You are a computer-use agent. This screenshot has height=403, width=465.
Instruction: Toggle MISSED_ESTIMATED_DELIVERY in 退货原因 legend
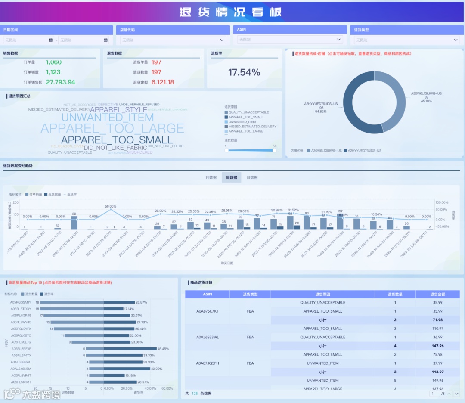pos(250,127)
